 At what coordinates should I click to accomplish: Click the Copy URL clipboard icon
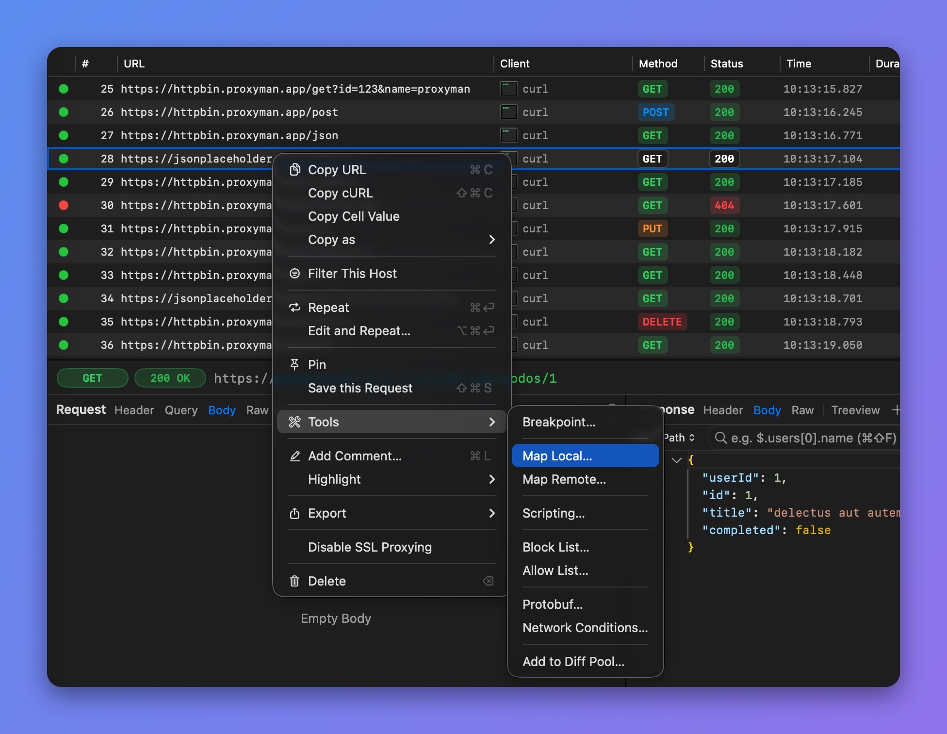pyautogui.click(x=294, y=170)
